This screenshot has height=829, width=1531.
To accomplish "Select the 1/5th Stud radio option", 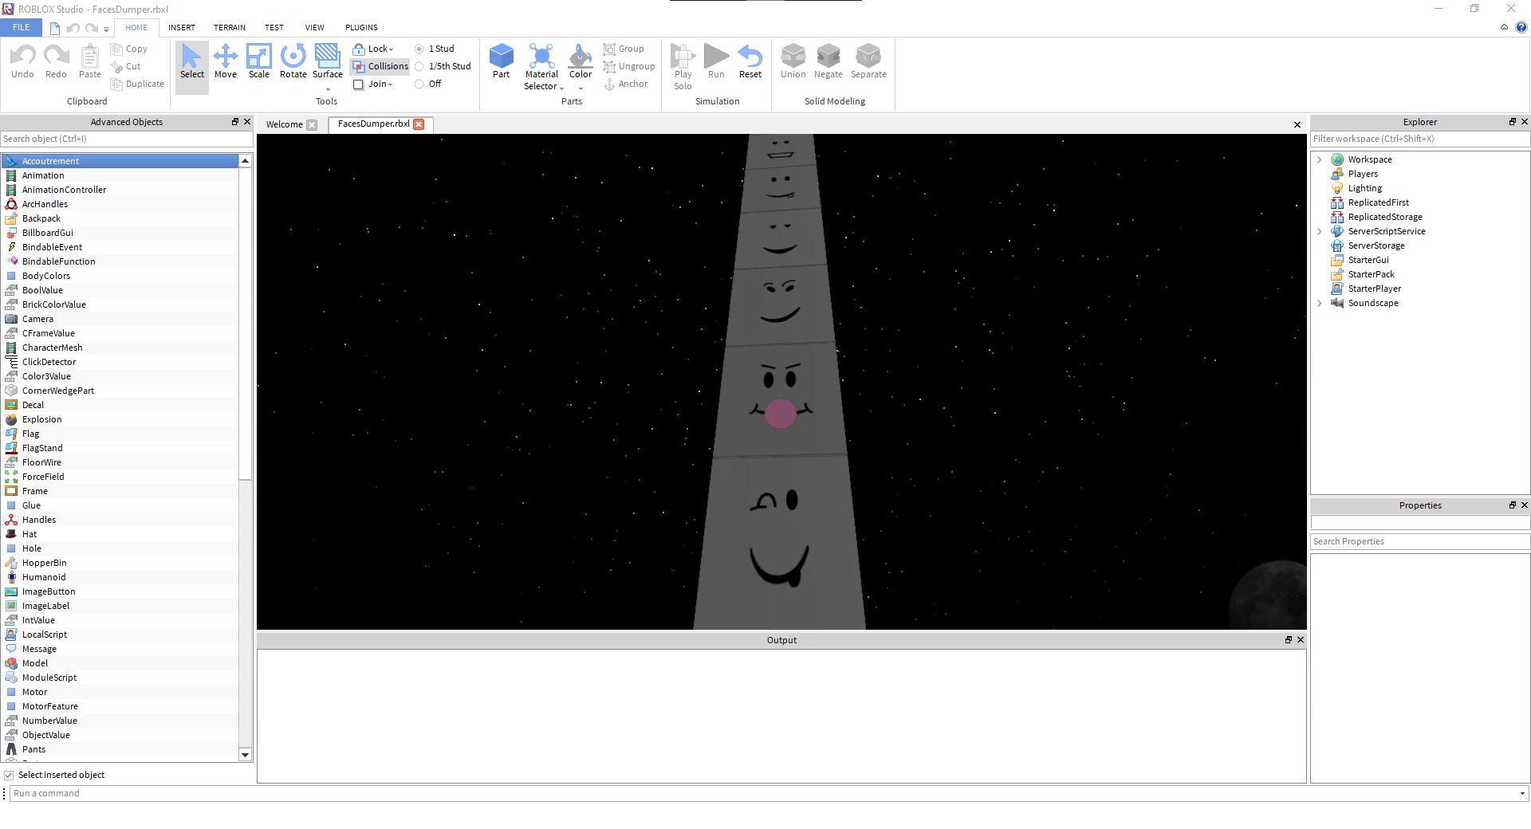I will (x=419, y=67).
